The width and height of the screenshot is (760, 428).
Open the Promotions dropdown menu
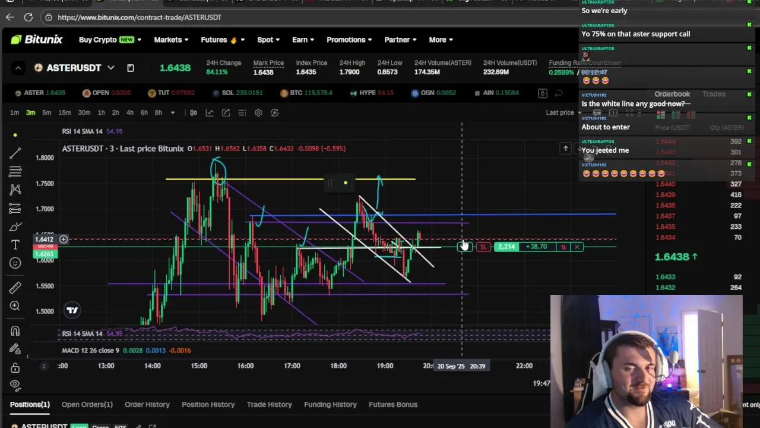[x=349, y=40]
